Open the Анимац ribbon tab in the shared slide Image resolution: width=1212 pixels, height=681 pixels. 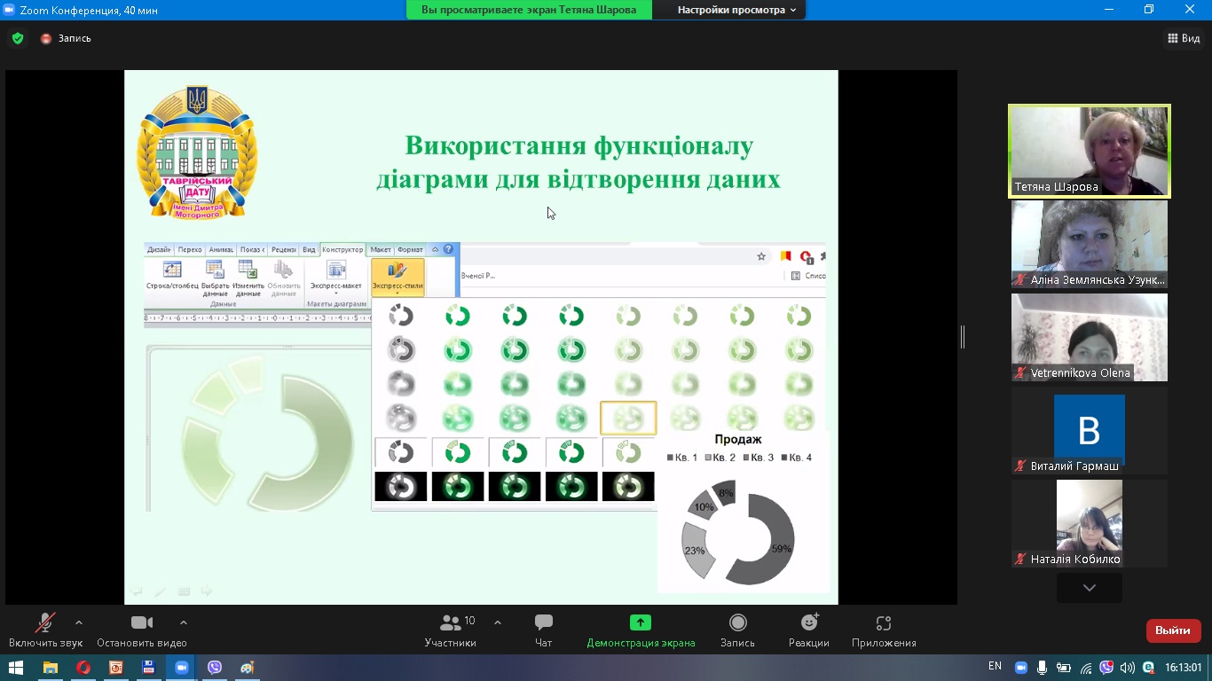click(x=221, y=250)
